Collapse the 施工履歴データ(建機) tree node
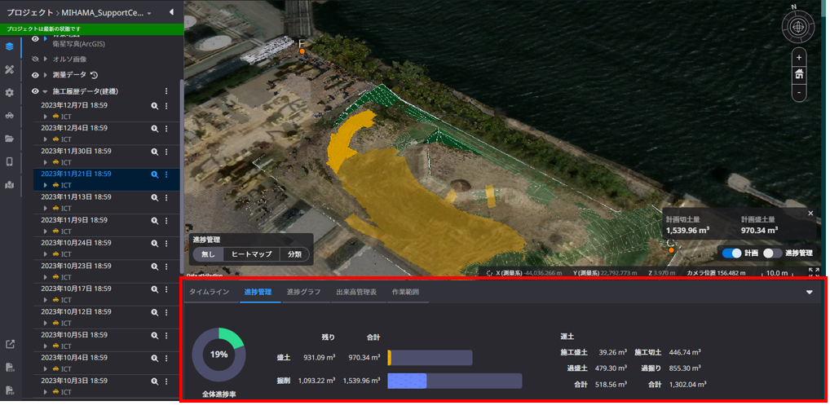Viewport: 830px width, 410px height. click(46, 91)
